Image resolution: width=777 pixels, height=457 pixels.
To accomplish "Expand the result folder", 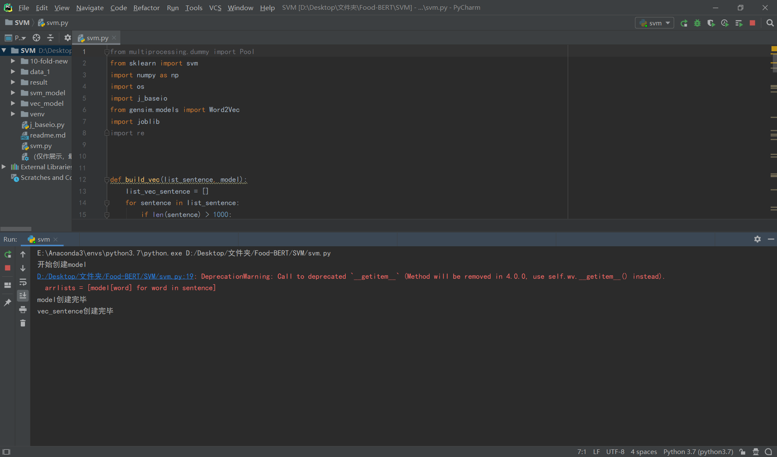I will pyautogui.click(x=13, y=82).
